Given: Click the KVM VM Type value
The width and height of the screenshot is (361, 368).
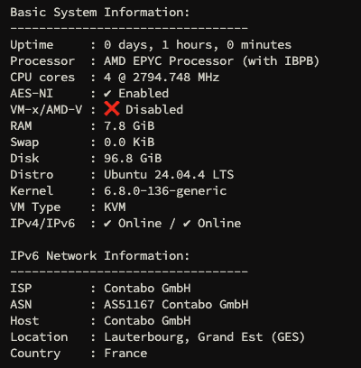Looking at the screenshot, I should [x=115, y=207].
